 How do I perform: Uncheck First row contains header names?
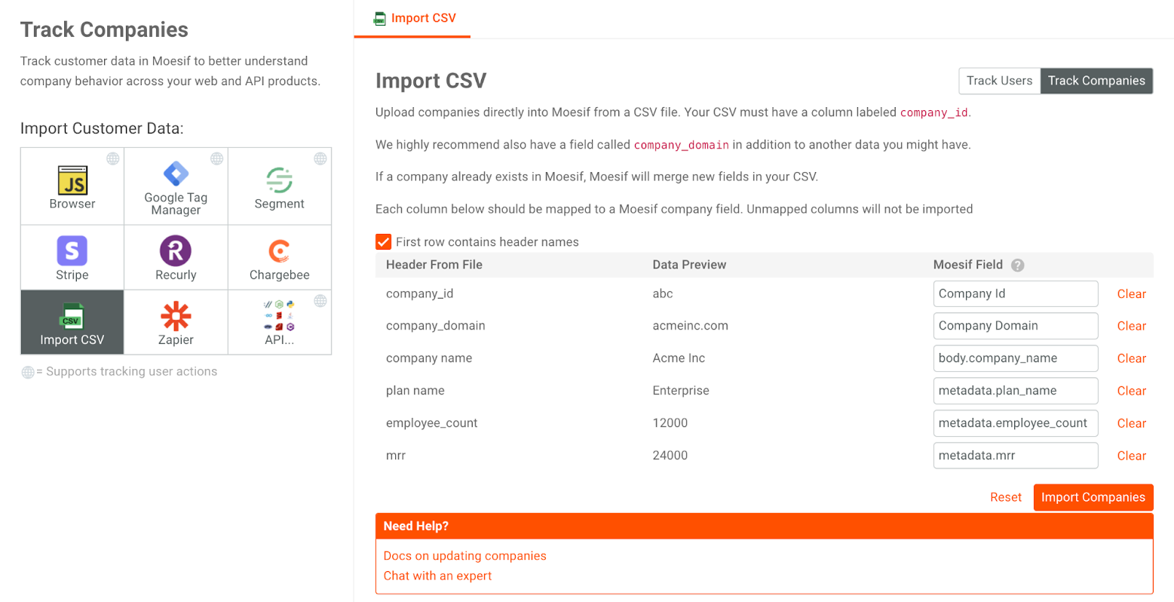point(383,241)
